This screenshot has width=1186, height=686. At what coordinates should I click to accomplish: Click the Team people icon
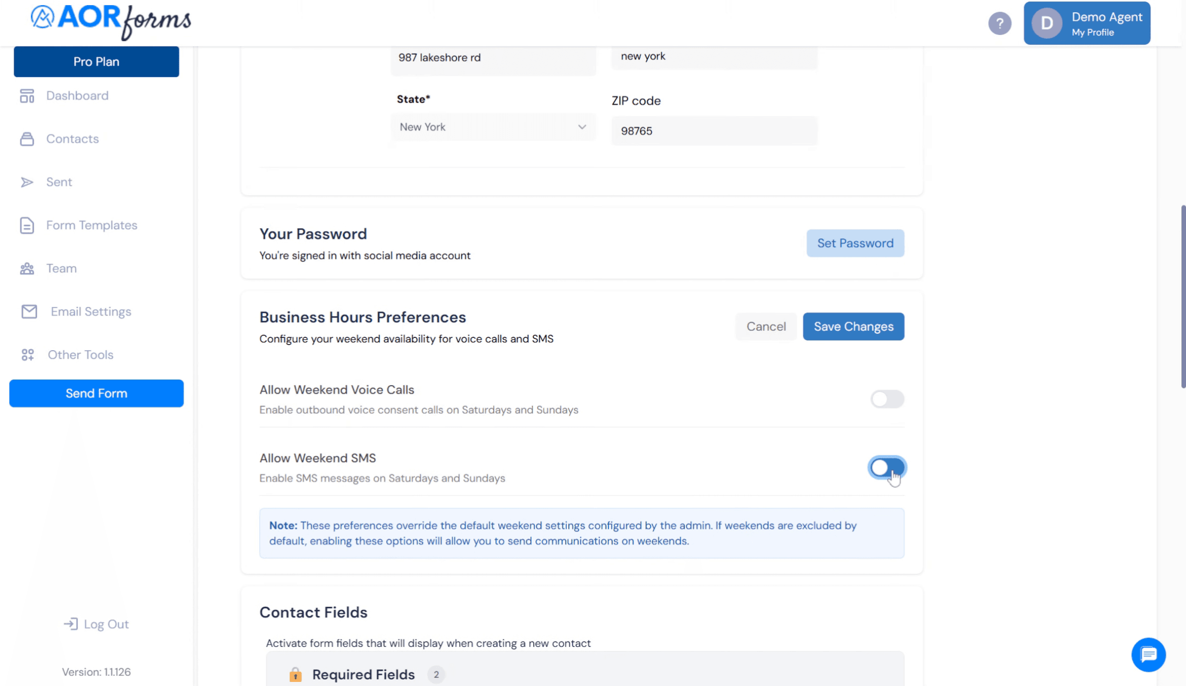[27, 268]
